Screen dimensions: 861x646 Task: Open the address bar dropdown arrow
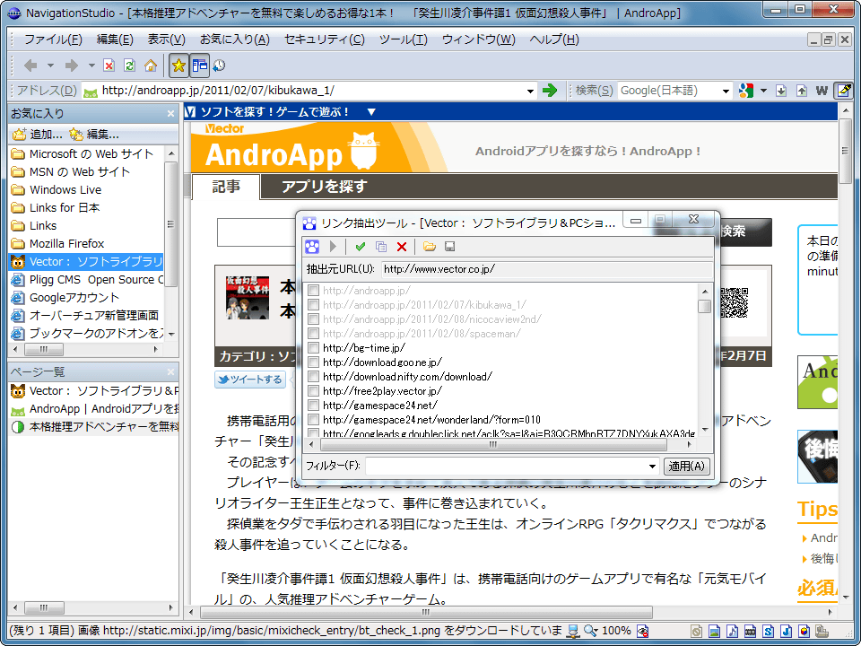coord(530,91)
